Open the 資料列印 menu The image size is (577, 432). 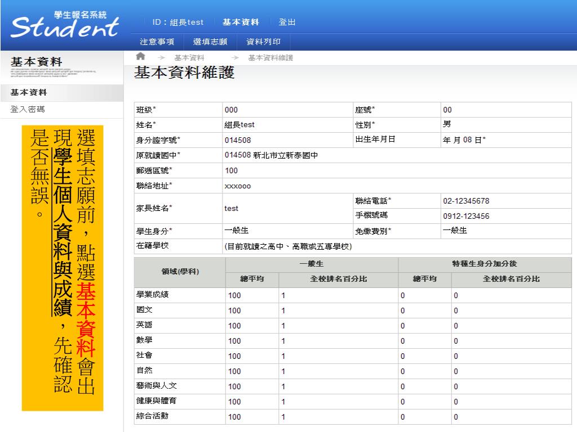coord(264,42)
